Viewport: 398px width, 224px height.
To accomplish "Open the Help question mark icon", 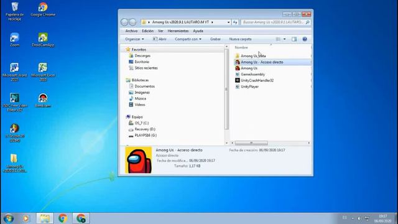I will [x=305, y=39].
